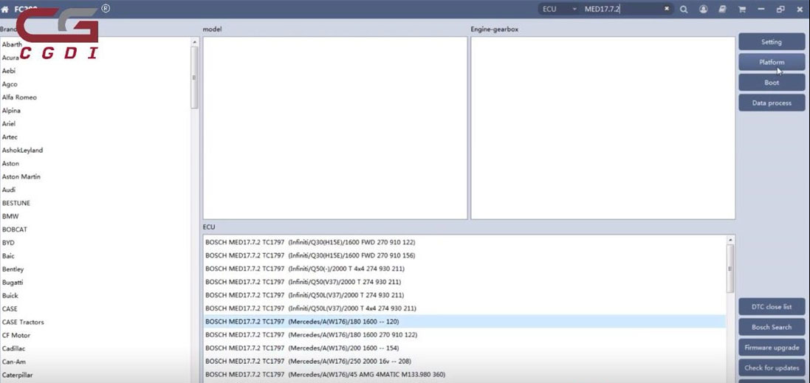
Task: Click the brand list scrollbar thumb
Action: pyautogui.click(x=195, y=77)
